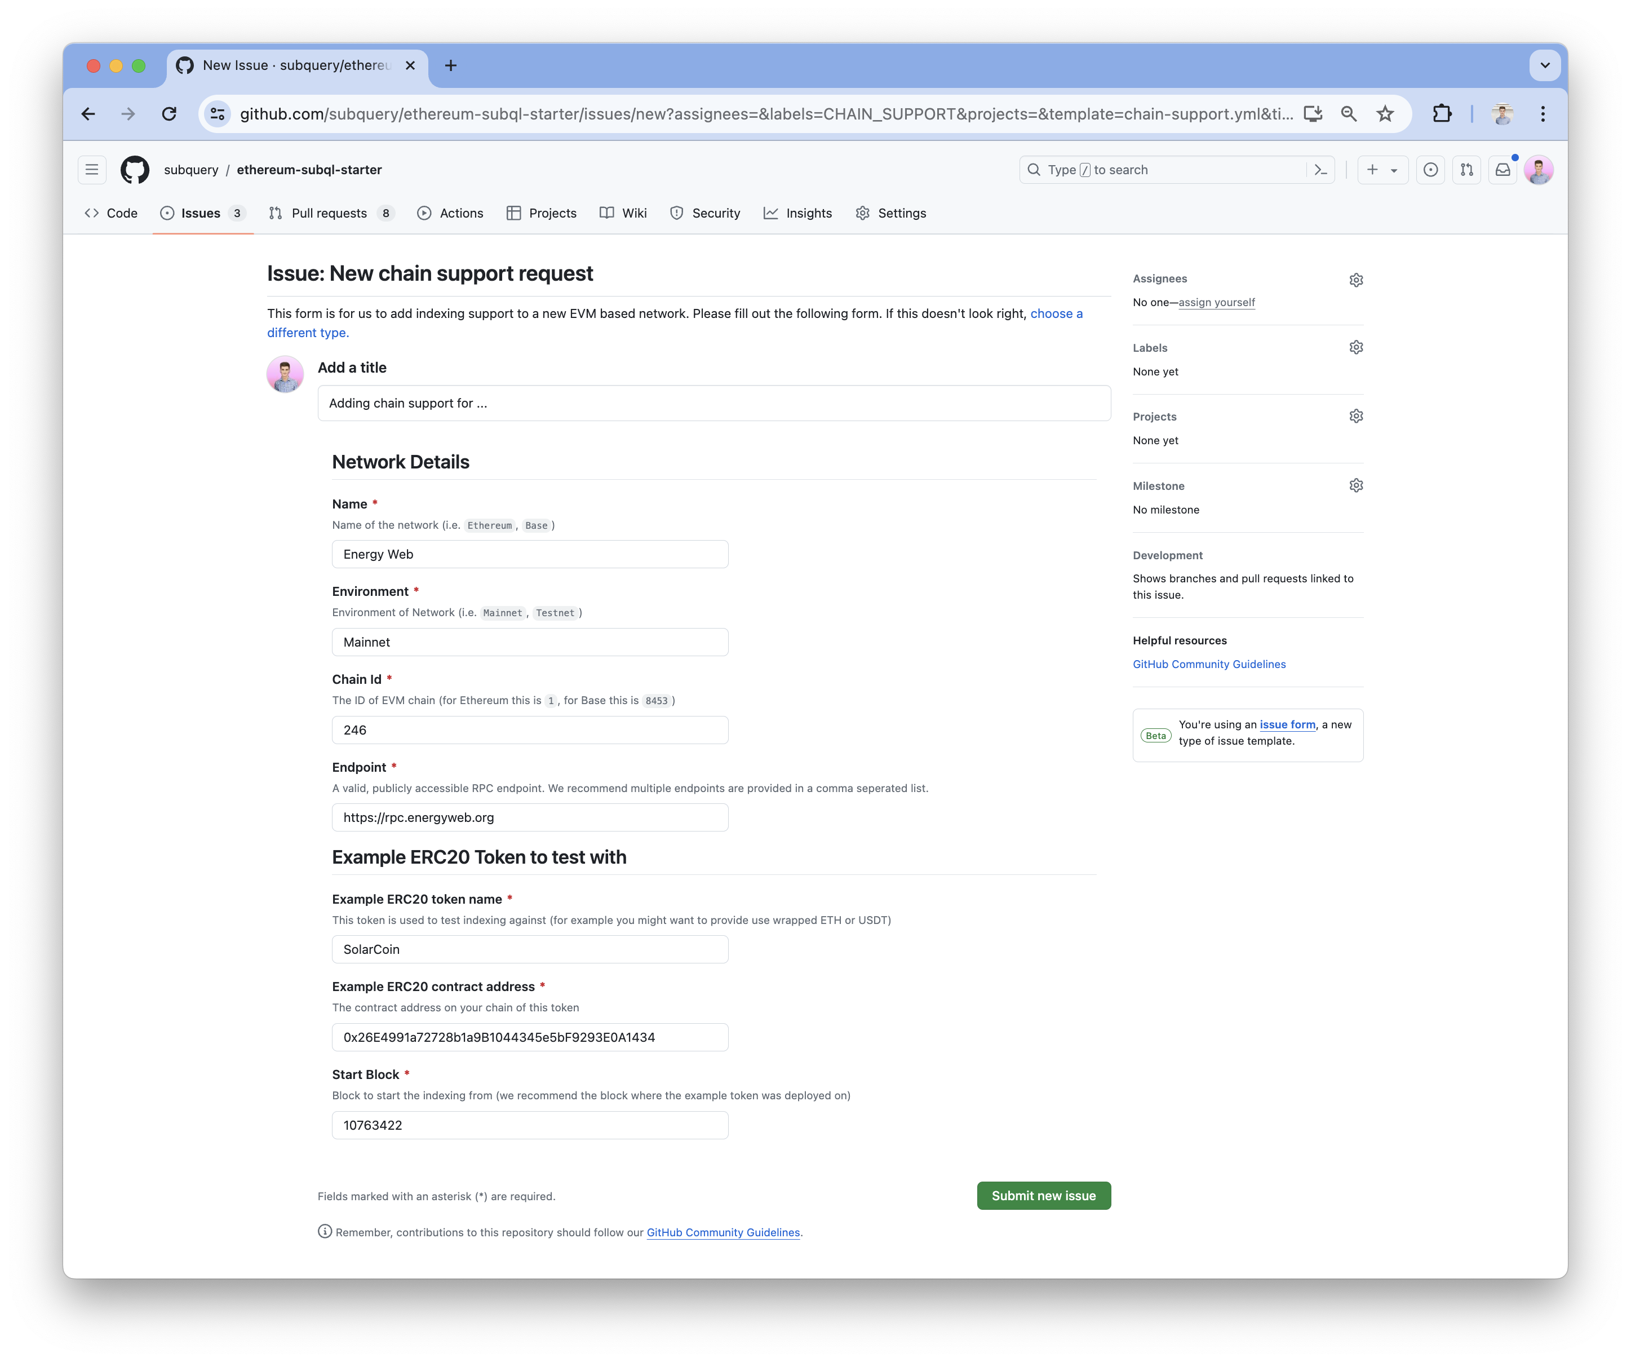Click the Environment field containing Mainnet

click(530, 642)
